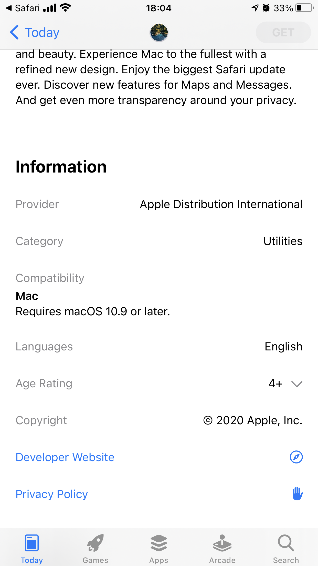The height and width of the screenshot is (566, 318).
Task: Open the Developer Website link
Action: pyautogui.click(x=65, y=457)
